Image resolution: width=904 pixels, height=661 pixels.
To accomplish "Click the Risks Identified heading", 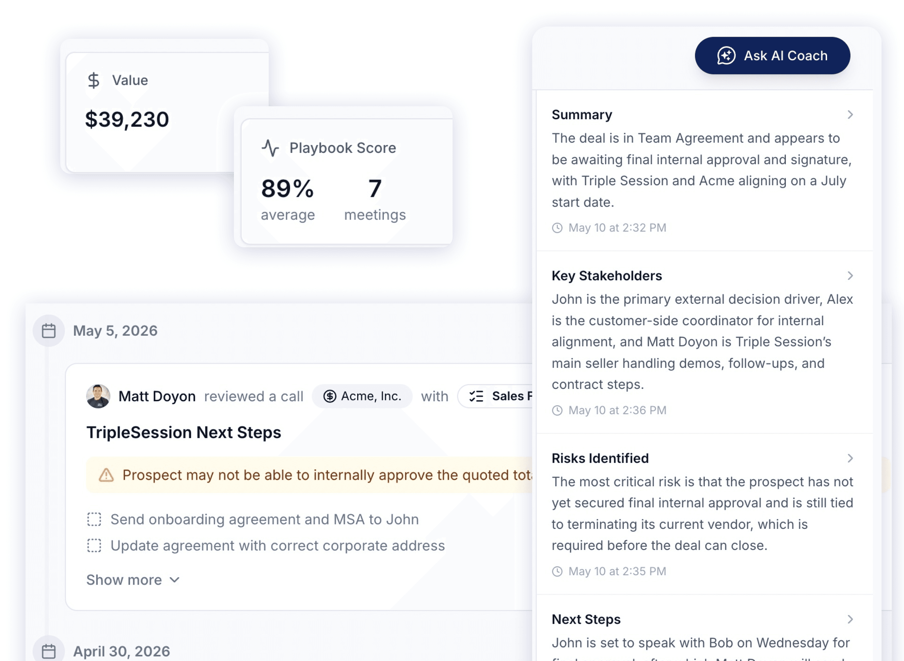I will (600, 458).
